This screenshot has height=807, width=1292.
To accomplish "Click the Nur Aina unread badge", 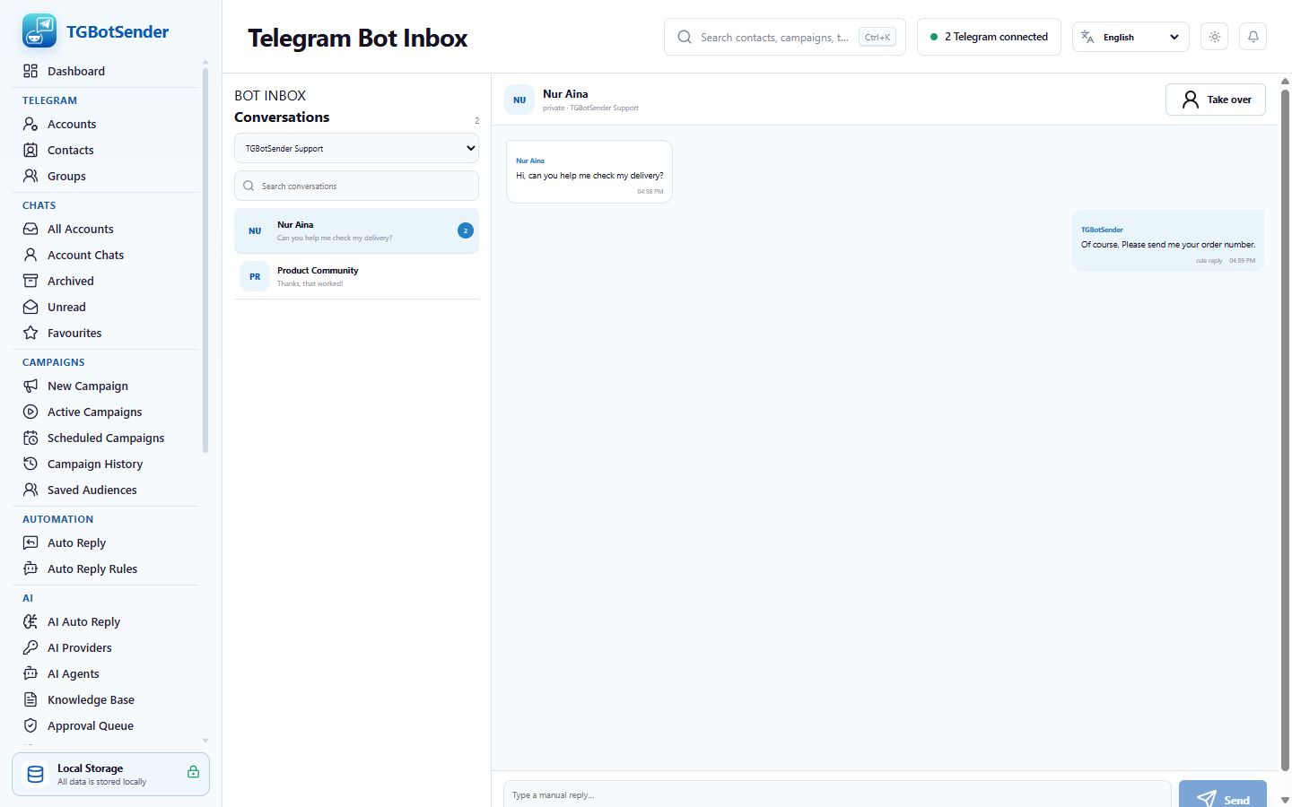I will coord(466,230).
